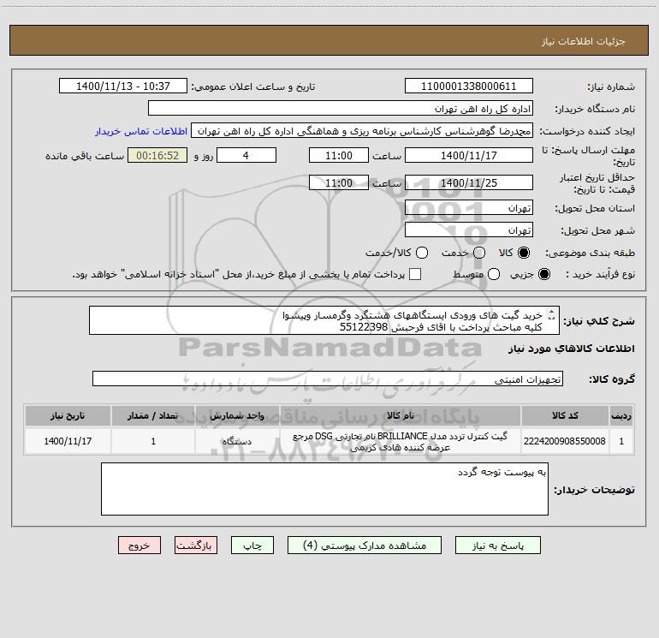Click the unit cell دستگاه

click(x=237, y=441)
